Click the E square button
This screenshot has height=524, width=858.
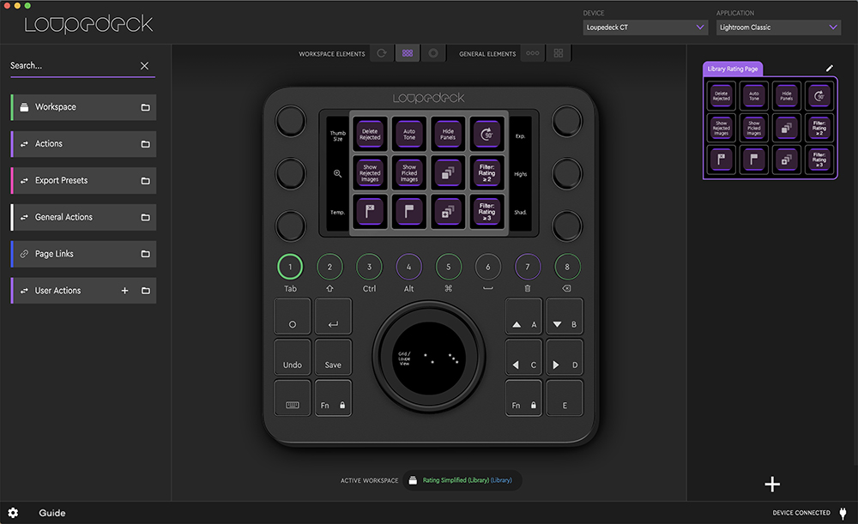coord(565,398)
